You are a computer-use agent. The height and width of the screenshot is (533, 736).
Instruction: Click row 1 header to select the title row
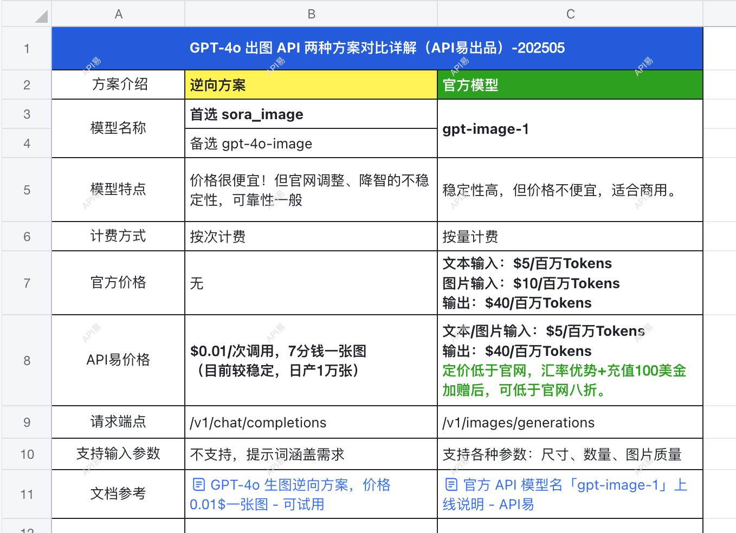click(x=26, y=48)
